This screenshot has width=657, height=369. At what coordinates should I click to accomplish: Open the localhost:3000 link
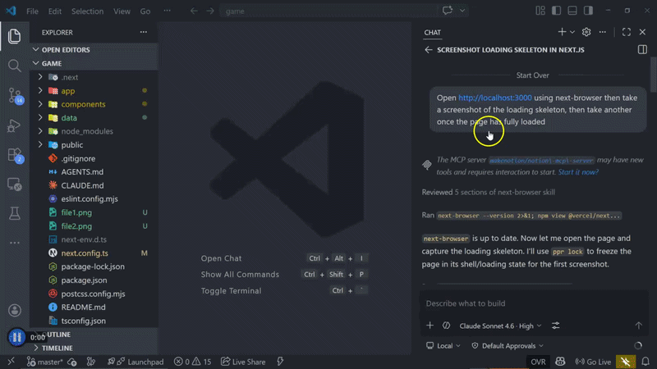pos(495,98)
